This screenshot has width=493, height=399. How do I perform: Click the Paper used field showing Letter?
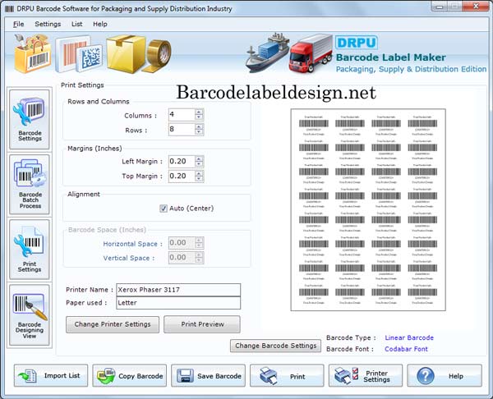pyautogui.click(x=178, y=303)
